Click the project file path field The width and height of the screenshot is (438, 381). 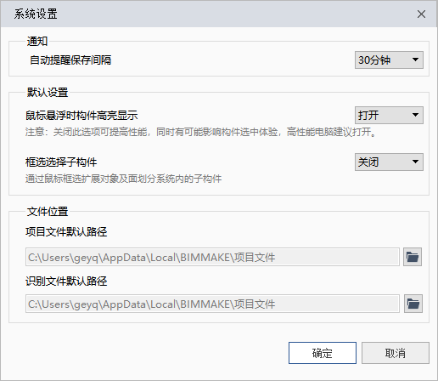pyautogui.click(x=212, y=257)
